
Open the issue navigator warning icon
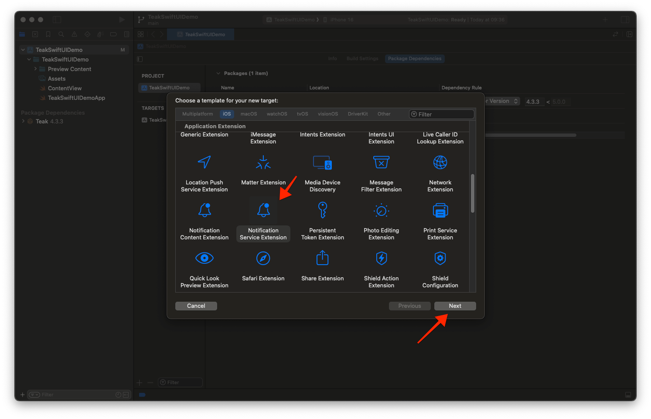click(74, 34)
